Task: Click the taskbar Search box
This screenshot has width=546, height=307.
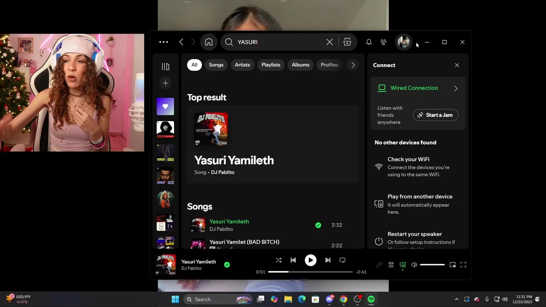Action: coord(218,299)
